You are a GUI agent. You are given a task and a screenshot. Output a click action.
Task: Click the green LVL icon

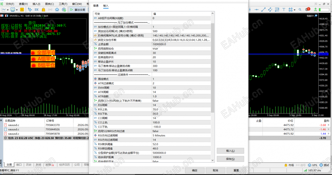pyautogui.click(x=315, y=9)
